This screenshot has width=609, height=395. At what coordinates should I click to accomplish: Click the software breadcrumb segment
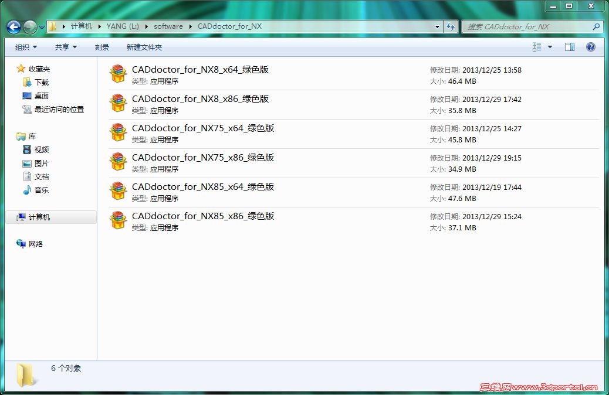(x=168, y=26)
